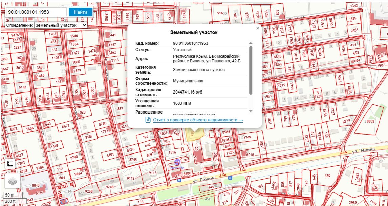Click the address text Республика Крым, Бахчисарайский район
This screenshot has height=206, width=388.
(207, 58)
